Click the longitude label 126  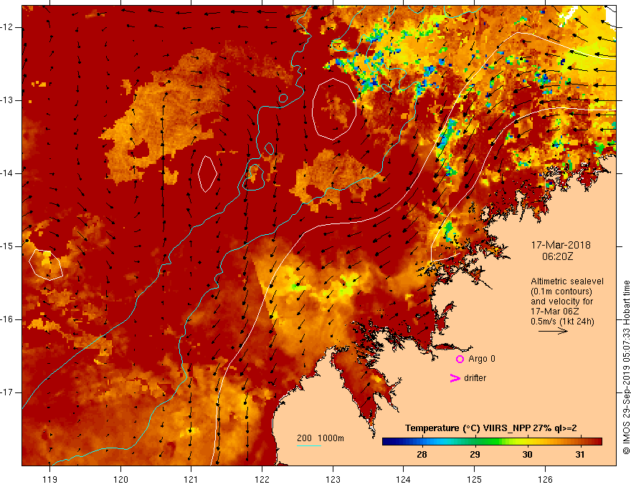tap(545, 479)
